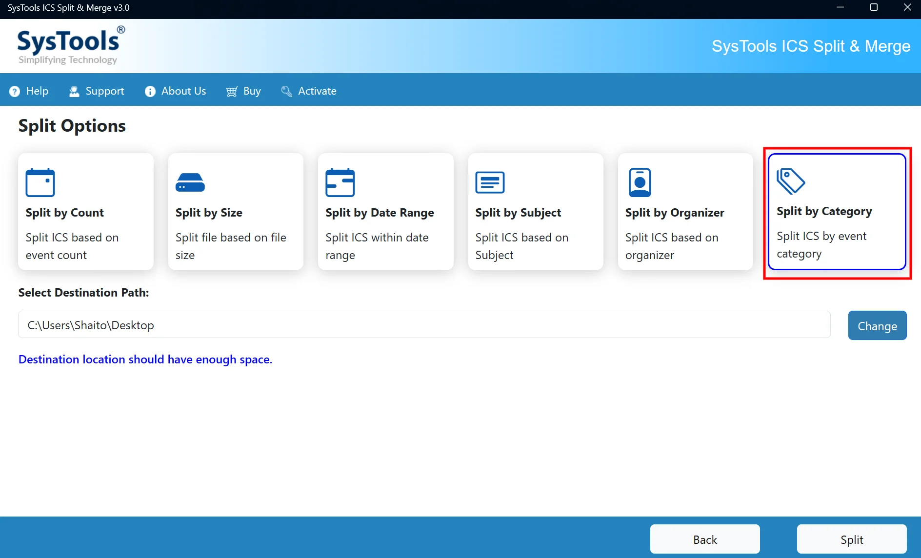Click 'SysTools ICS Split & Merge' banner title

[811, 46]
